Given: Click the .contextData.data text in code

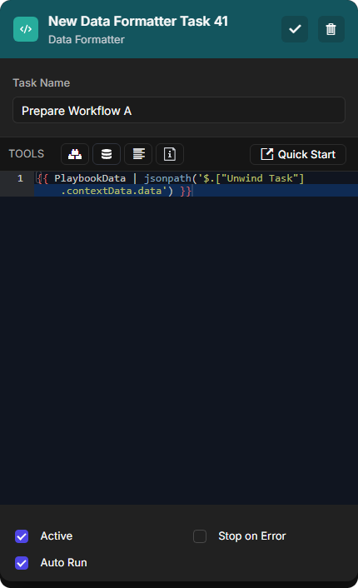Looking at the screenshot, I should [x=112, y=191].
